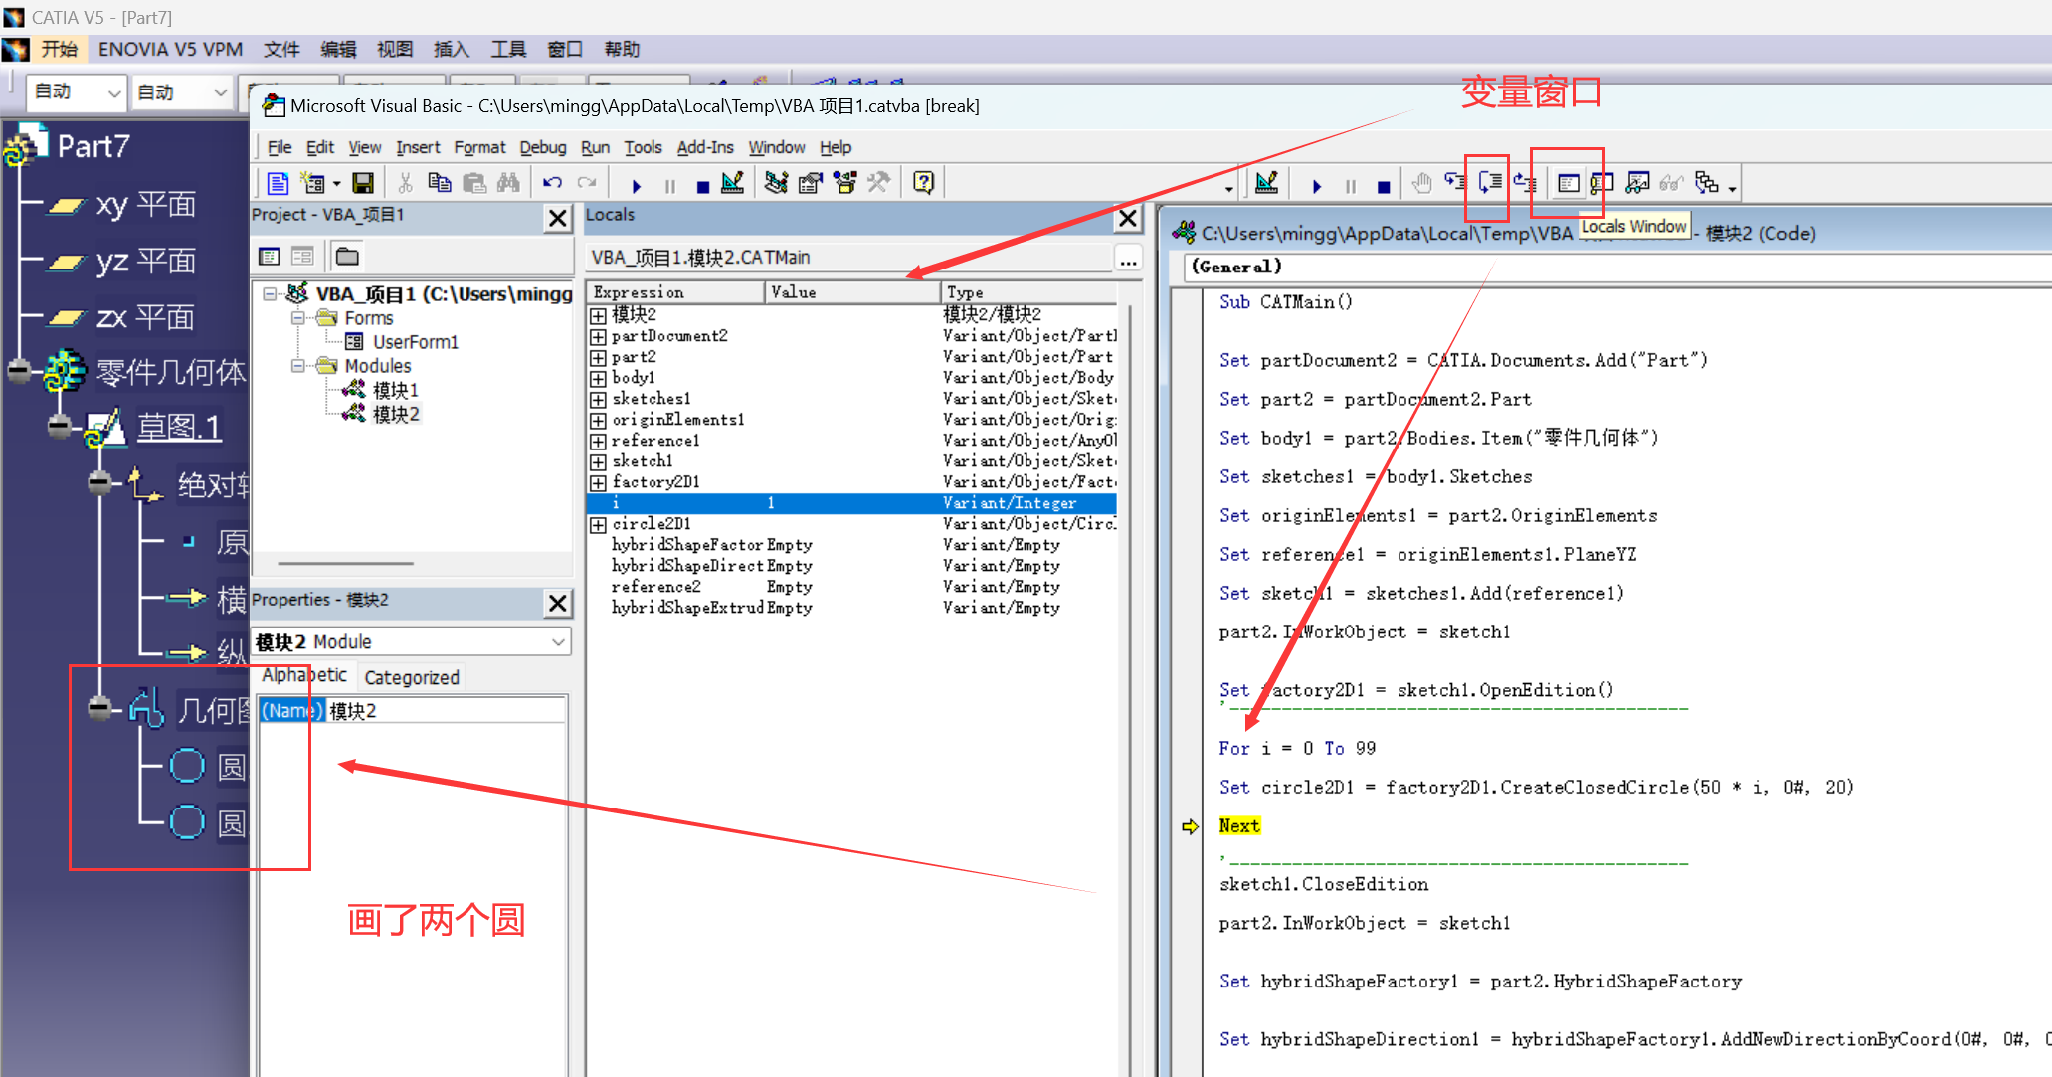Screen dimensions: 2052x1077
Task: Reset execution using the standard toolbar stop square
Action: pos(703,186)
